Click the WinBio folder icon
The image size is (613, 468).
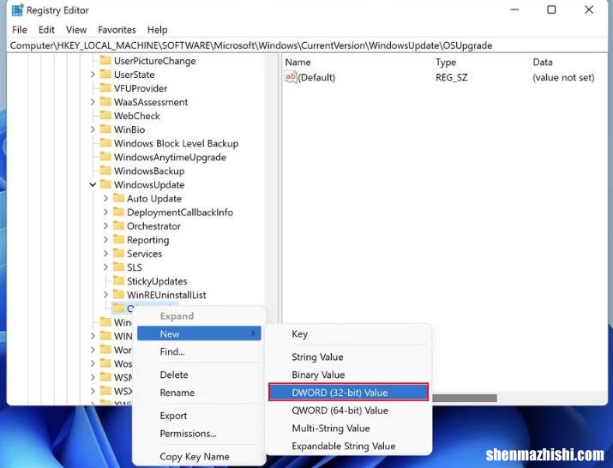click(105, 129)
